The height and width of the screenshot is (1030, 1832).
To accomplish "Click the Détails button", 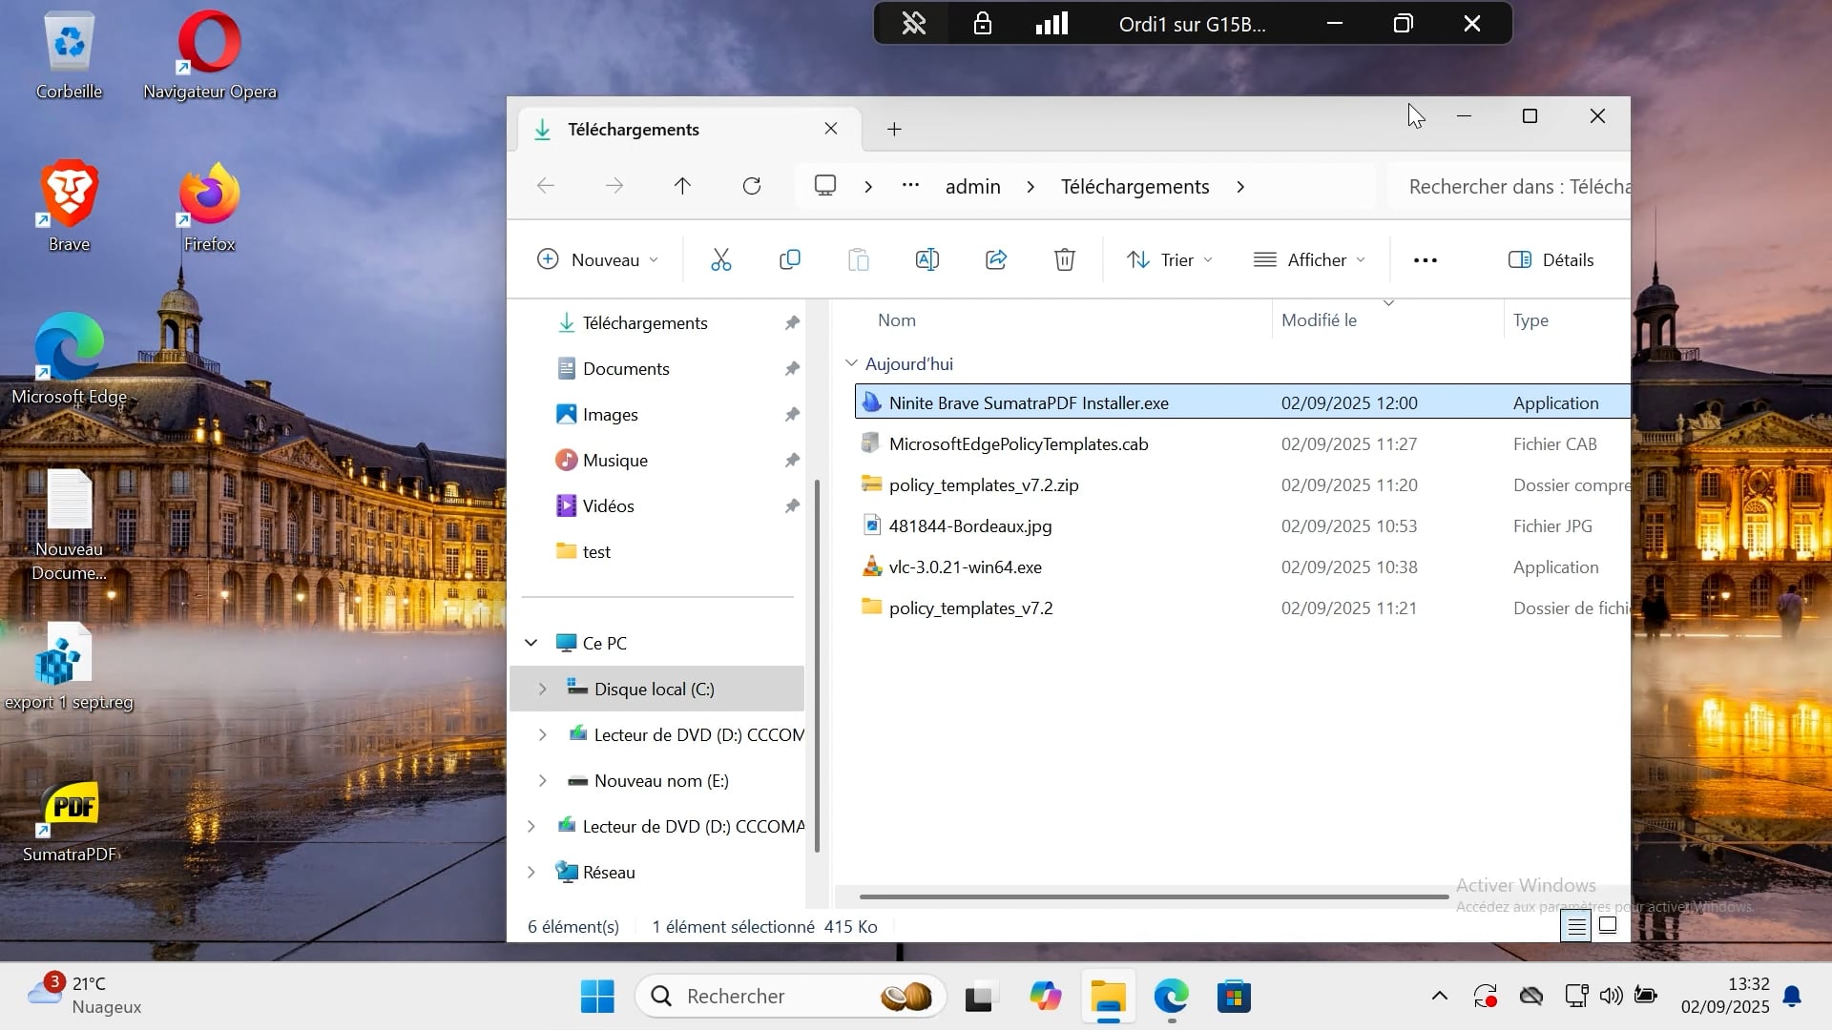I will (x=1551, y=258).
